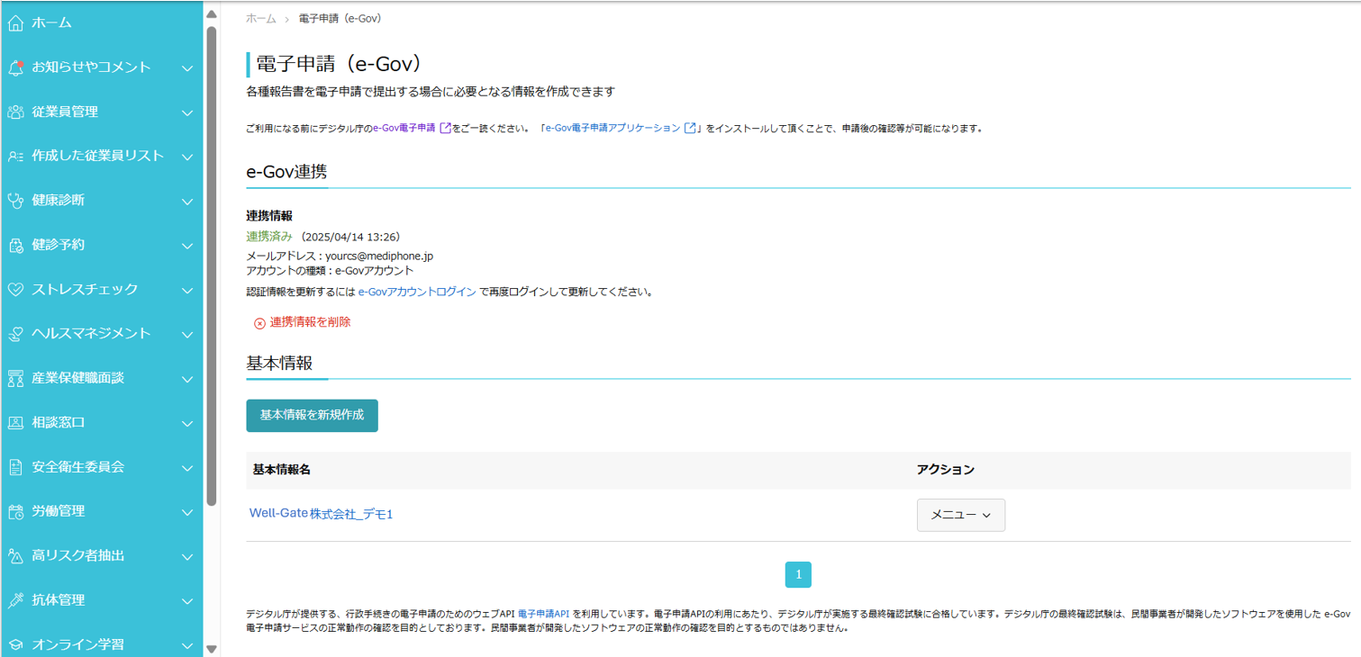Open the 電子申請API link in footer
This screenshot has width=1361, height=657.
pyautogui.click(x=543, y=614)
